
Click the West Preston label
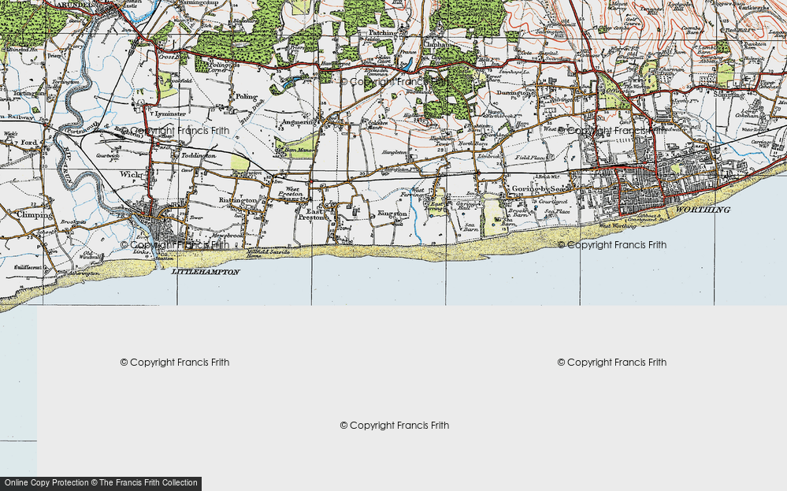pyautogui.click(x=291, y=192)
